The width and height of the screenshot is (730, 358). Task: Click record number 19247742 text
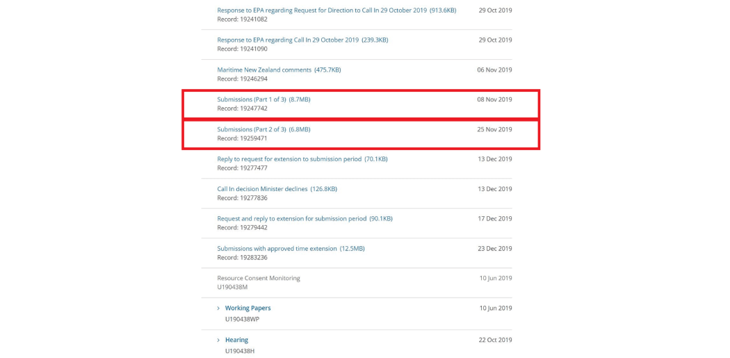click(242, 109)
